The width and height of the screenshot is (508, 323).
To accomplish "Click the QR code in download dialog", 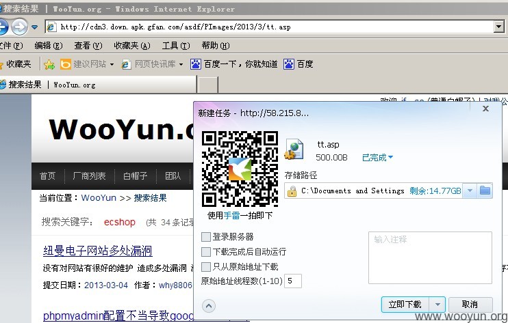I will click(x=240, y=169).
